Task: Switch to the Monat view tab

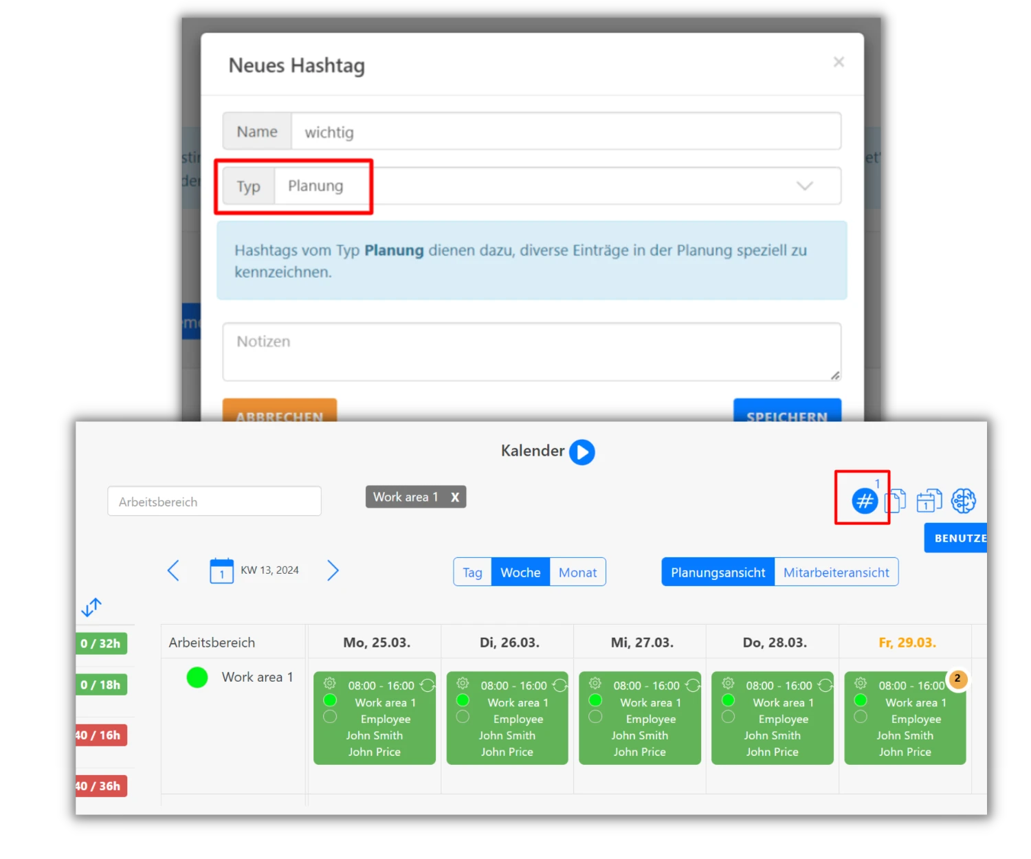Action: tap(577, 572)
